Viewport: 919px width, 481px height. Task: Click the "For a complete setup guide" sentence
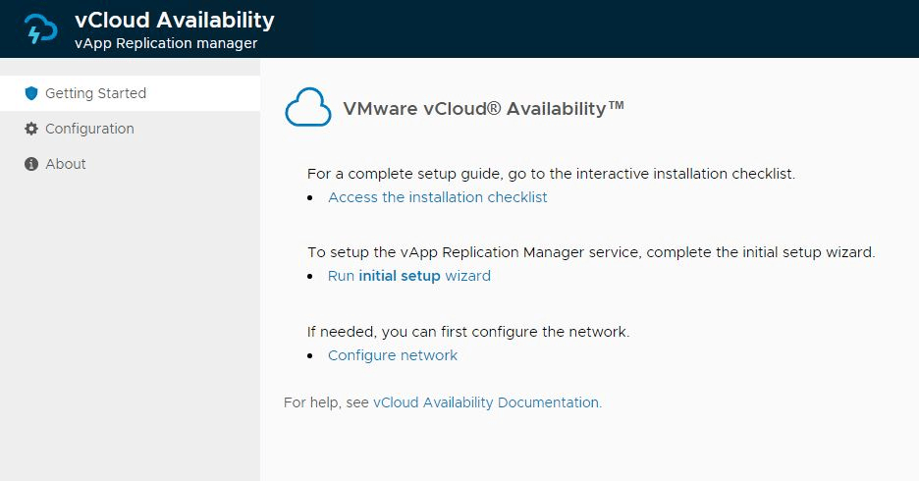pos(550,174)
